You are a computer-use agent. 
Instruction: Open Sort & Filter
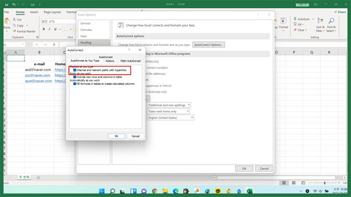[x=320, y=25]
